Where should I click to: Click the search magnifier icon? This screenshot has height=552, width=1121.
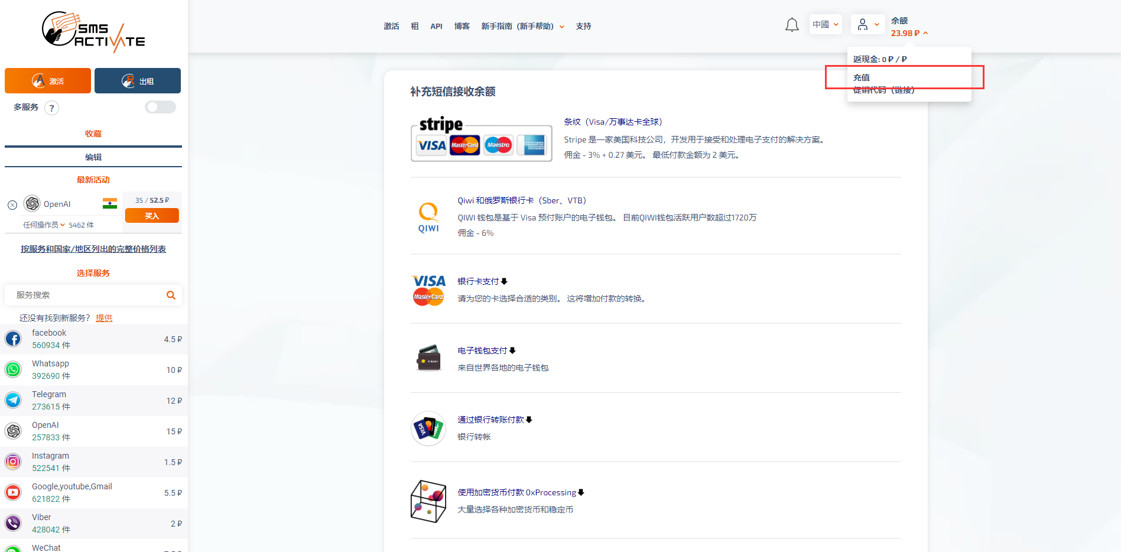(171, 295)
